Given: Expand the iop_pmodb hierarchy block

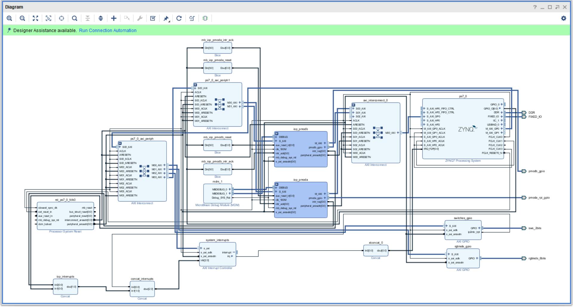Looking at the screenshot, I should coord(277,134).
